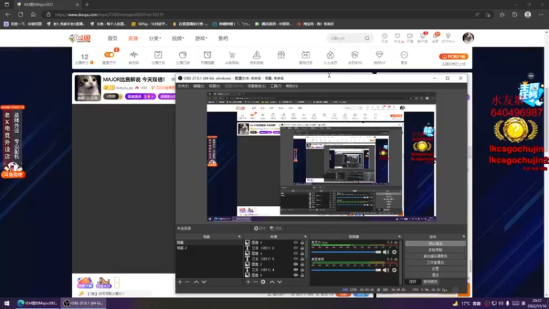Toggle visibility of 图像 4 source

(296, 253)
